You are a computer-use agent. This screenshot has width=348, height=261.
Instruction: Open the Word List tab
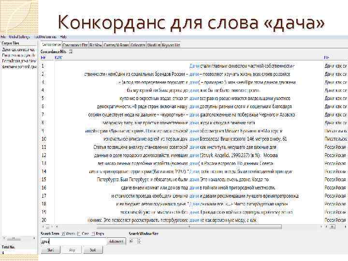(x=154, y=45)
